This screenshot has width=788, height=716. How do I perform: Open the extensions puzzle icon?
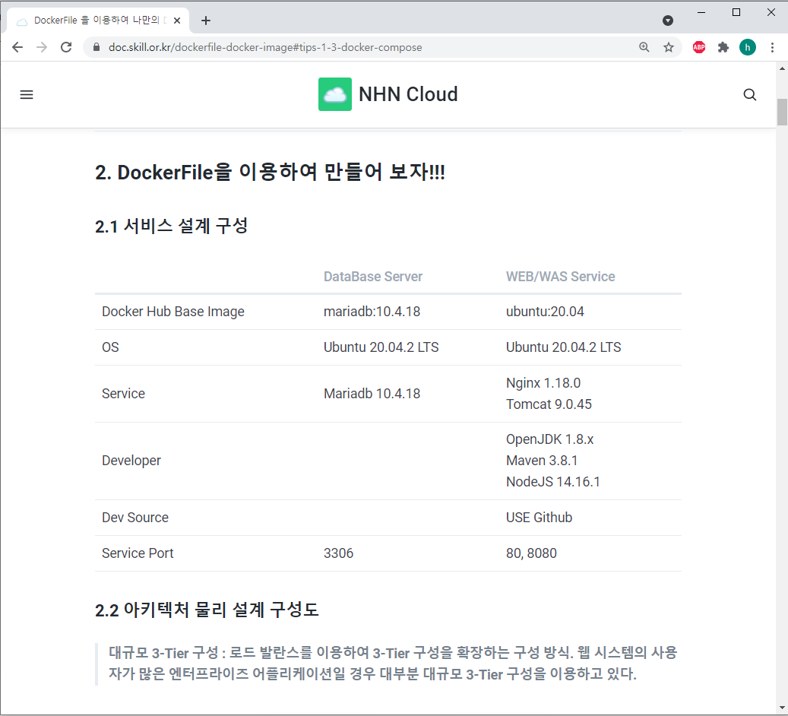723,47
